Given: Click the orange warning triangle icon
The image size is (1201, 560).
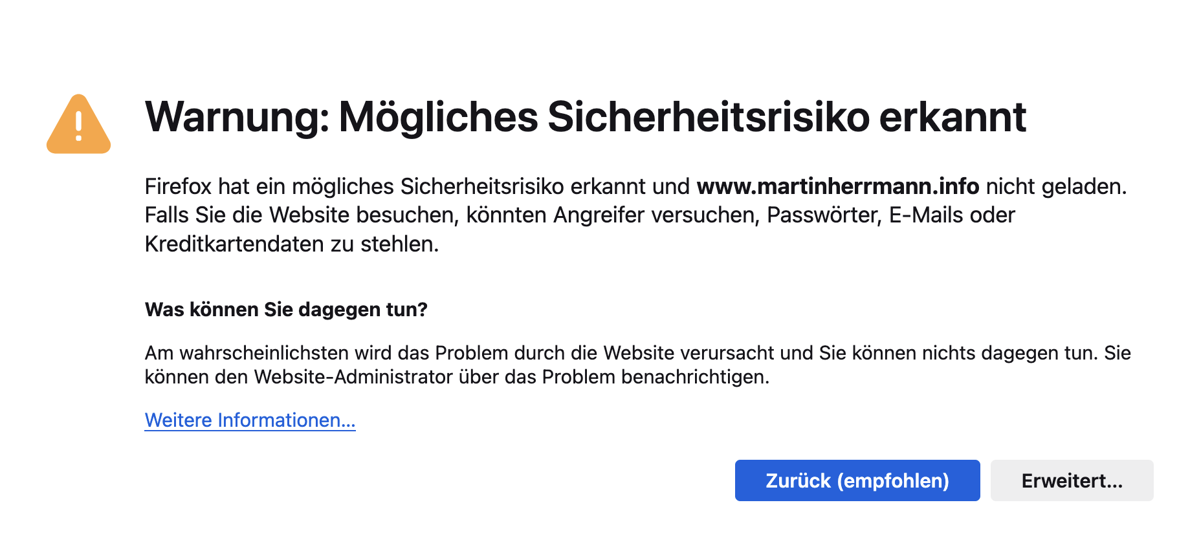Looking at the screenshot, I should [79, 124].
